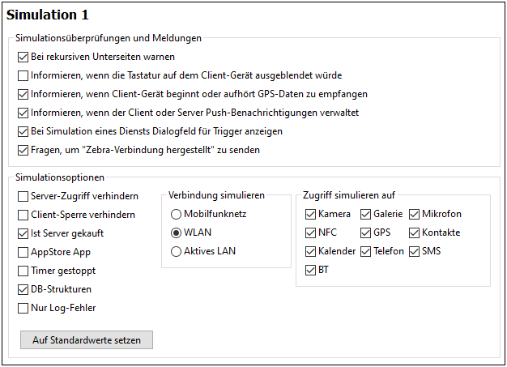
Task: Click 'Auf Standardwerte setzen' button
Action: click(87, 340)
